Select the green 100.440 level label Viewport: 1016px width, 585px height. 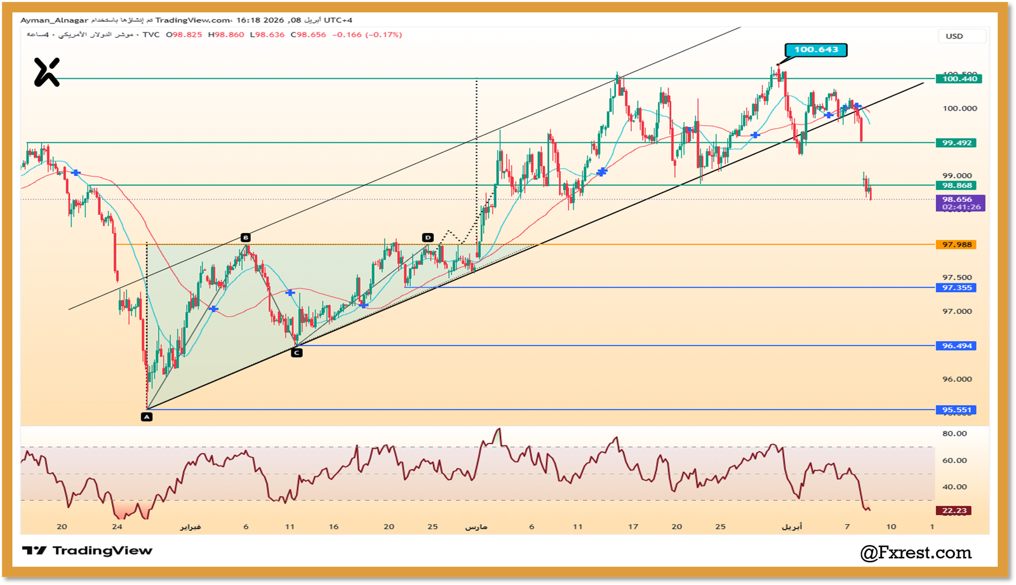[x=959, y=79]
